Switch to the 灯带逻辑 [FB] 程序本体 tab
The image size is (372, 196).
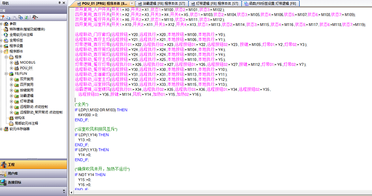pyautogui.click(x=215, y=4)
